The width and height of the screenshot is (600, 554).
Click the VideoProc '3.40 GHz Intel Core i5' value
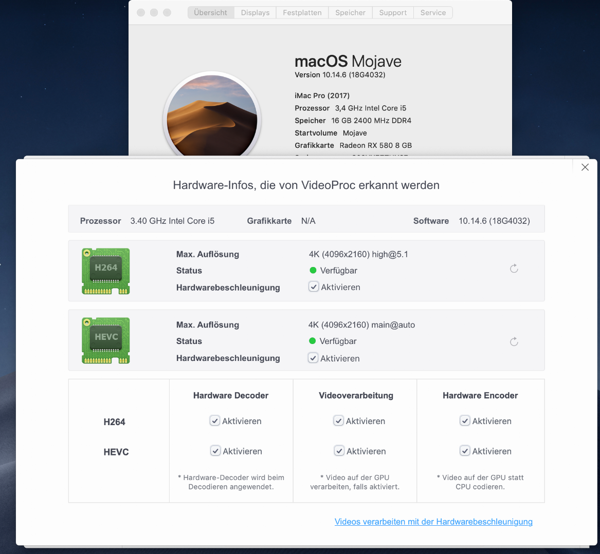[172, 221]
